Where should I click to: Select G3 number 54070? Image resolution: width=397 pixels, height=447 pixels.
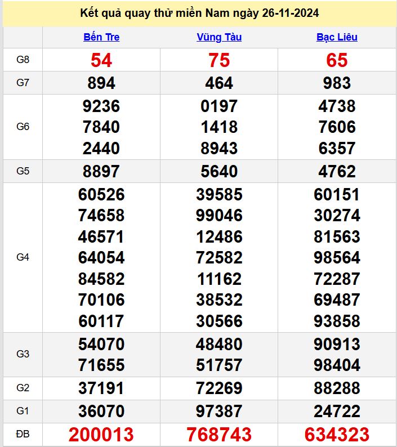[x=101, y=344]
